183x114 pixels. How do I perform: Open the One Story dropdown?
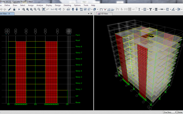[x=170, y=112]
